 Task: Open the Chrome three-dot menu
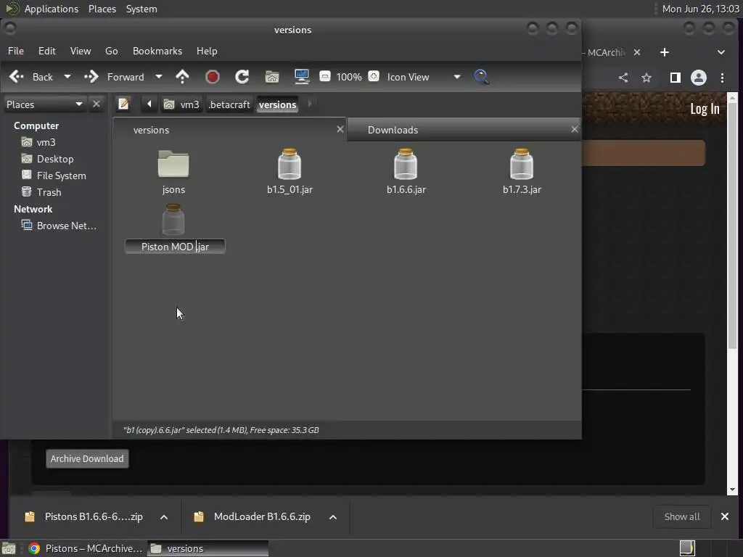click(722, 78)
